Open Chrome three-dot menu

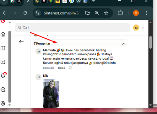click(146, 13)
